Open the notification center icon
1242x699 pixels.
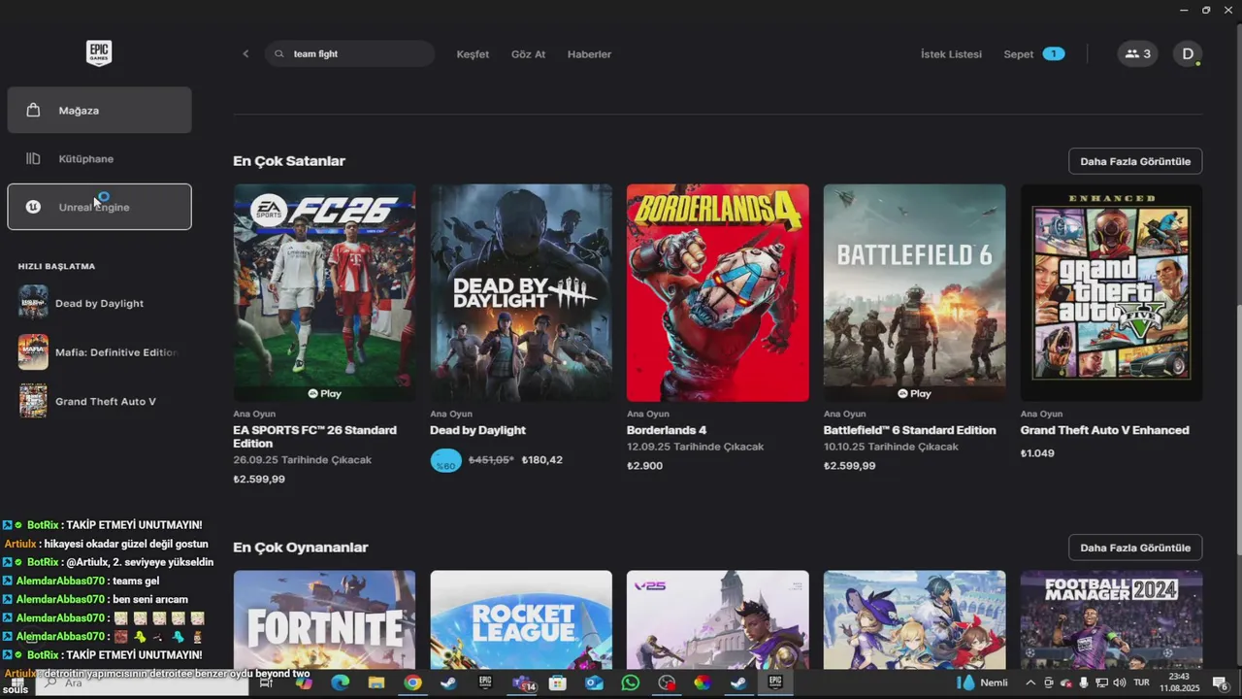1221,682
